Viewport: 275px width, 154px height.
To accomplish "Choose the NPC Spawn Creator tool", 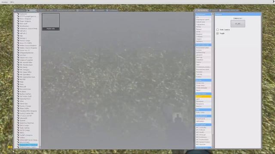I will [203, 142].
